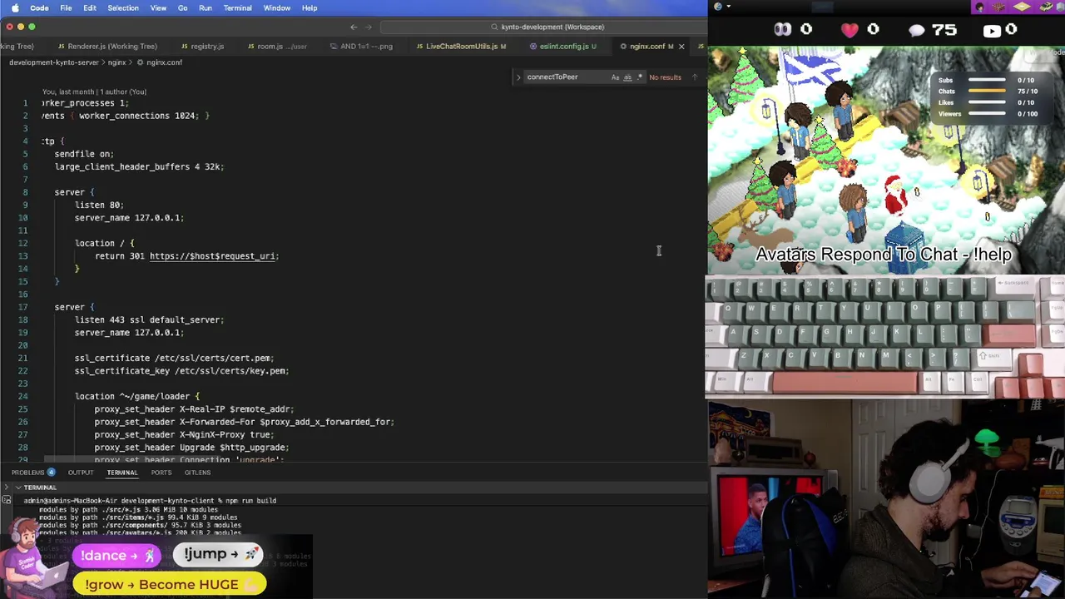The image size is (1065, 599).
Task: Click the chat bubble counter icon
Action: coord(916,31)
